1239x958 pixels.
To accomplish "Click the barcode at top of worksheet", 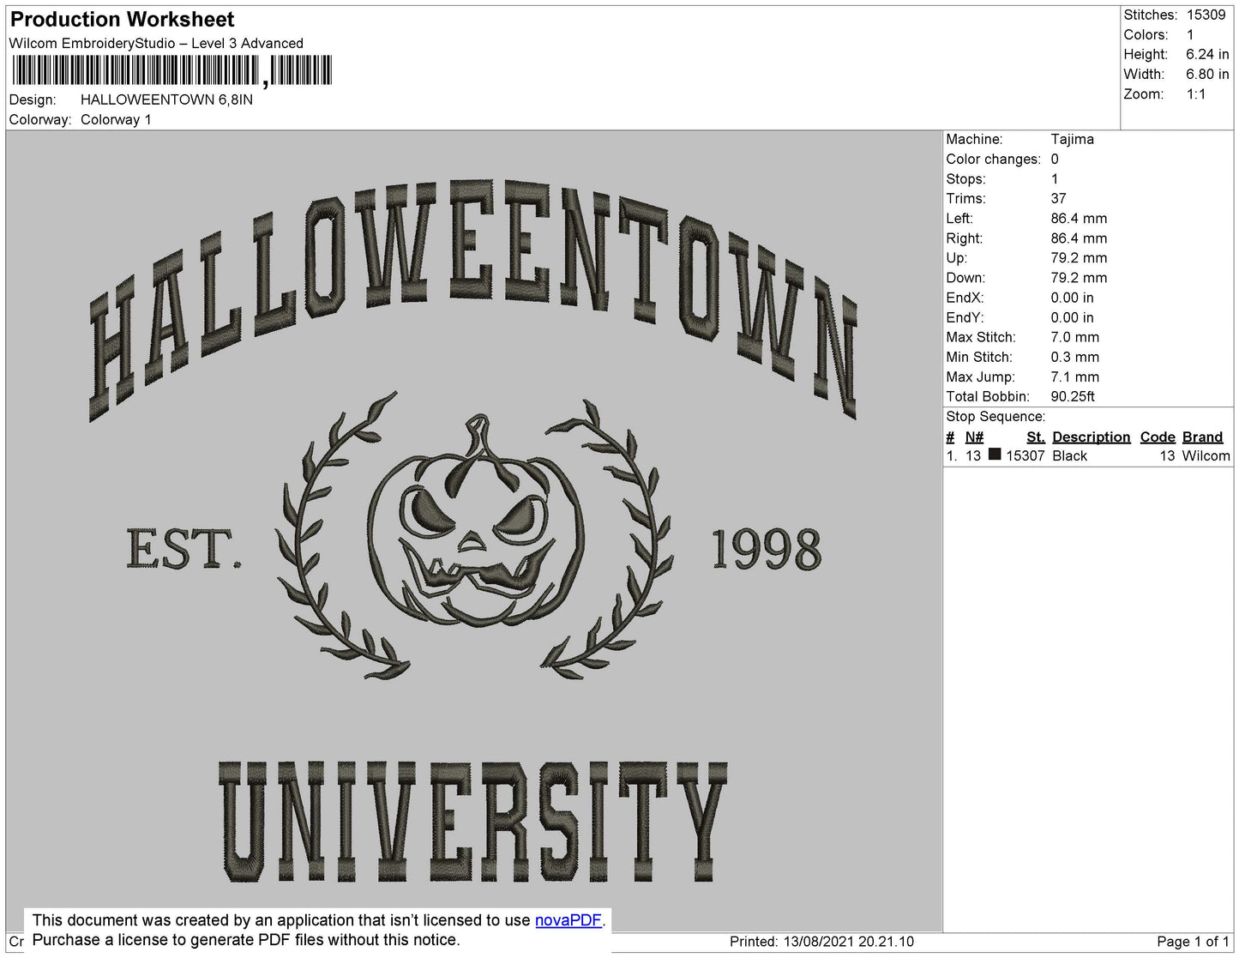I will 171,70.
